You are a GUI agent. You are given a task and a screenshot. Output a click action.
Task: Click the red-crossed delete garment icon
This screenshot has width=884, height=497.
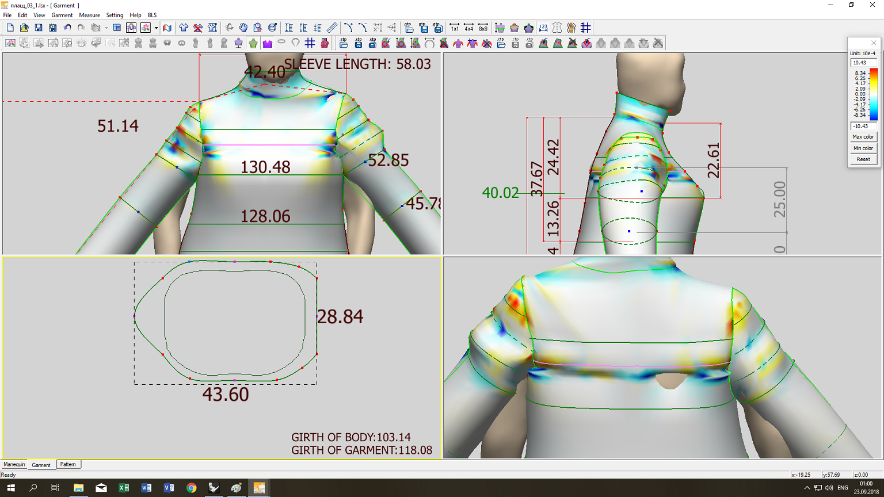(198, 28)
